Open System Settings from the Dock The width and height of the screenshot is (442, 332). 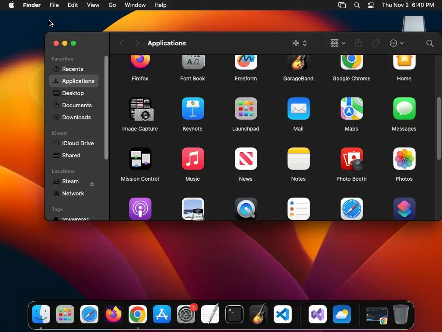tap(186, 314)
